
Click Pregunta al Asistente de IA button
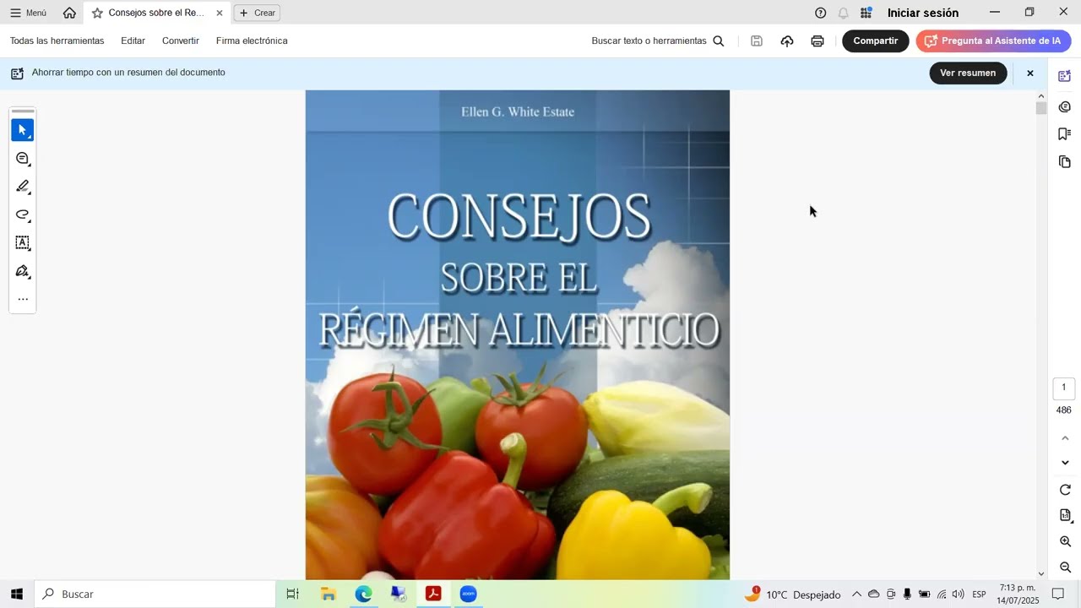[x=993, y=41]
